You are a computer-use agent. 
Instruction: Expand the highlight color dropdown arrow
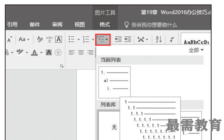[27, 53]
